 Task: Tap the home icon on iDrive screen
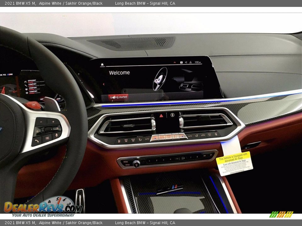[x=102, y=64]
